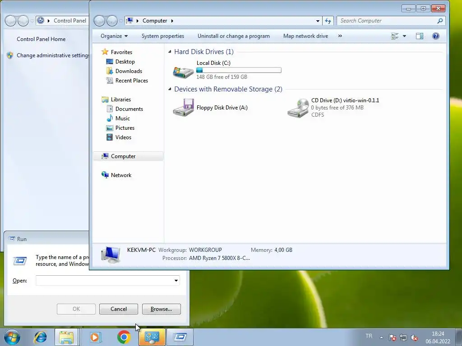The height and width of the screenshot is (346, 462).
Task: Click Control Panel breadcrumb in back window
Action: tap(70, 21)
